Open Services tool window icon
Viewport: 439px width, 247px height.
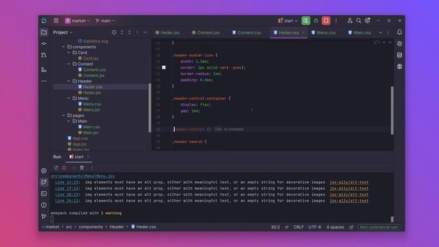click(44, 171)
